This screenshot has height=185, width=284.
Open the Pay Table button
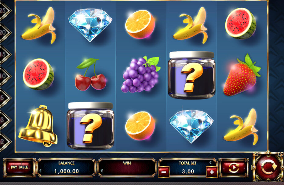point(19,167)
